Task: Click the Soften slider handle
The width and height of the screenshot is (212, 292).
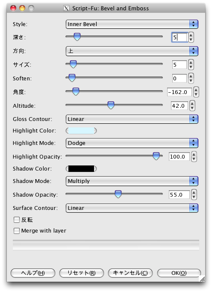Action: [x=72, y=78]
